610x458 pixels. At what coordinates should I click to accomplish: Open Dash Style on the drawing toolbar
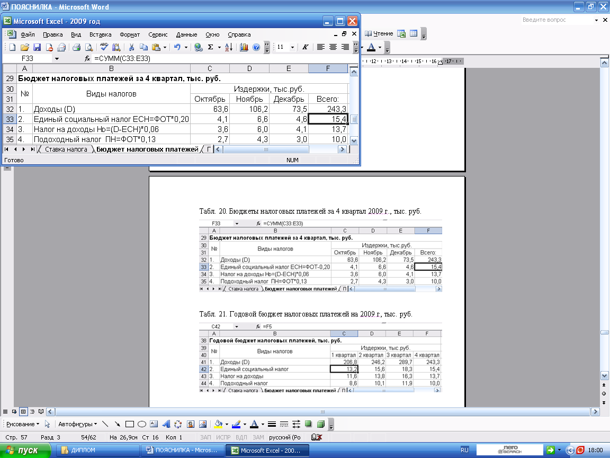pos(284,424)
